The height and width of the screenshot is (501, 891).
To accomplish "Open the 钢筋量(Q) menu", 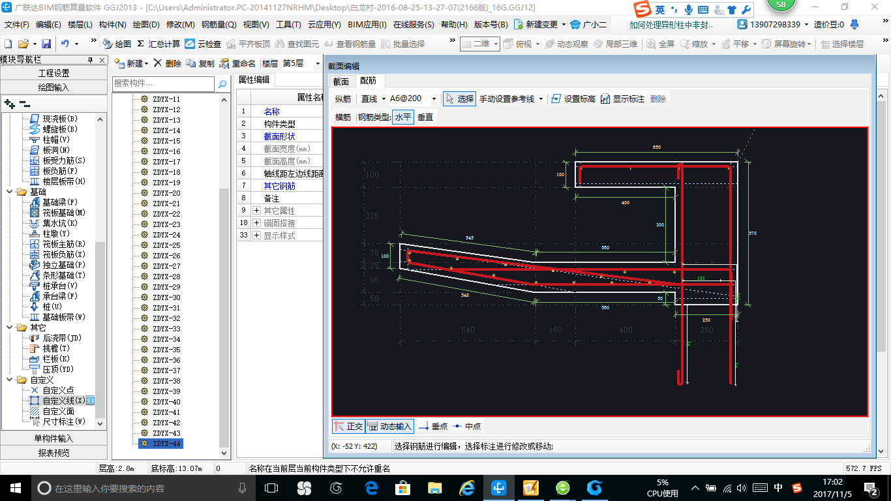I will [x=219, y=24].
